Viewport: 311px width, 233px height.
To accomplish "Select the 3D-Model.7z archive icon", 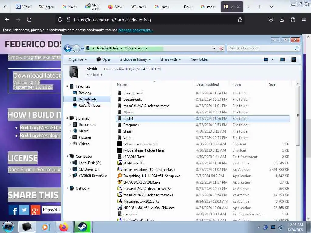I will pyautogui.click(x=120, y=163).
